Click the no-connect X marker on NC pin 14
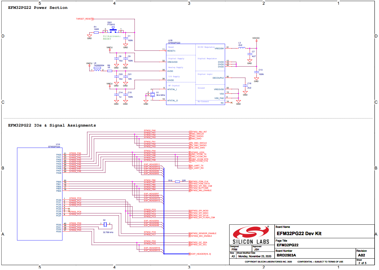 tap(231, 103)
